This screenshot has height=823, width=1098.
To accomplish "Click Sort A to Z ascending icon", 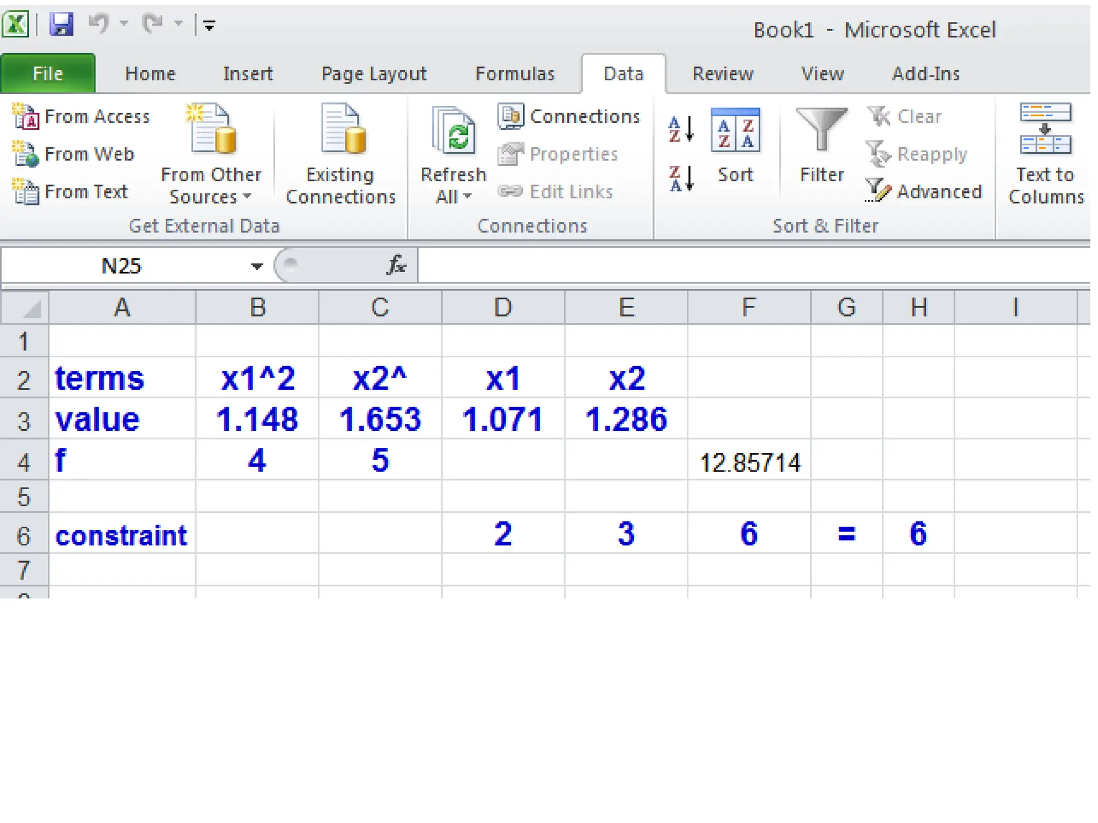I will coord(681,130).
